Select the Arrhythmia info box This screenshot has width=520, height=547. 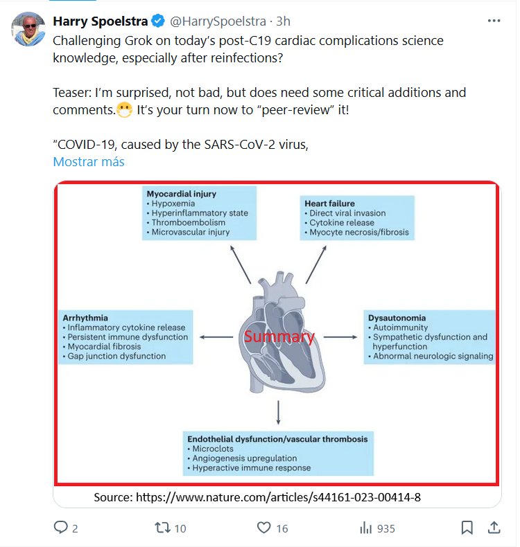[x=125, y=337]
